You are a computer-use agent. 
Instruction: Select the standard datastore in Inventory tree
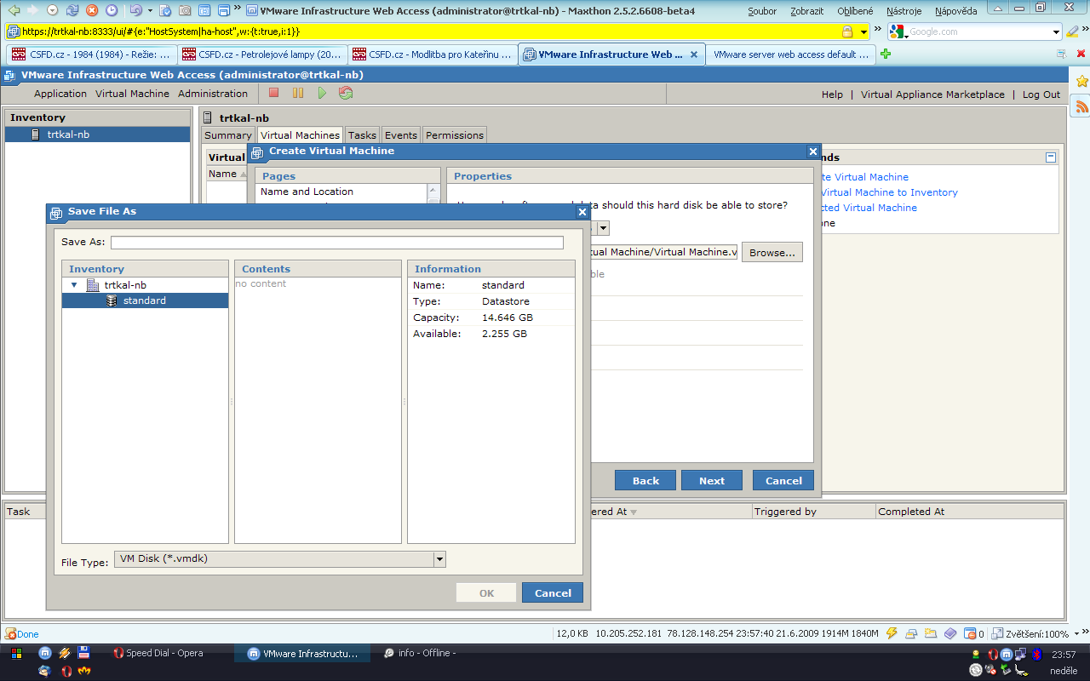(145, 300)
